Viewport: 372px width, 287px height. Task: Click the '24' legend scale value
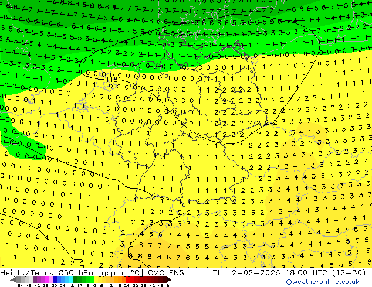pos(127,285)
